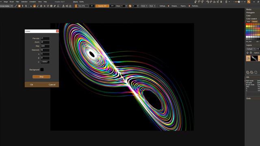Expand the Color panel
The image size is (260, 146).
pos(248,15)
